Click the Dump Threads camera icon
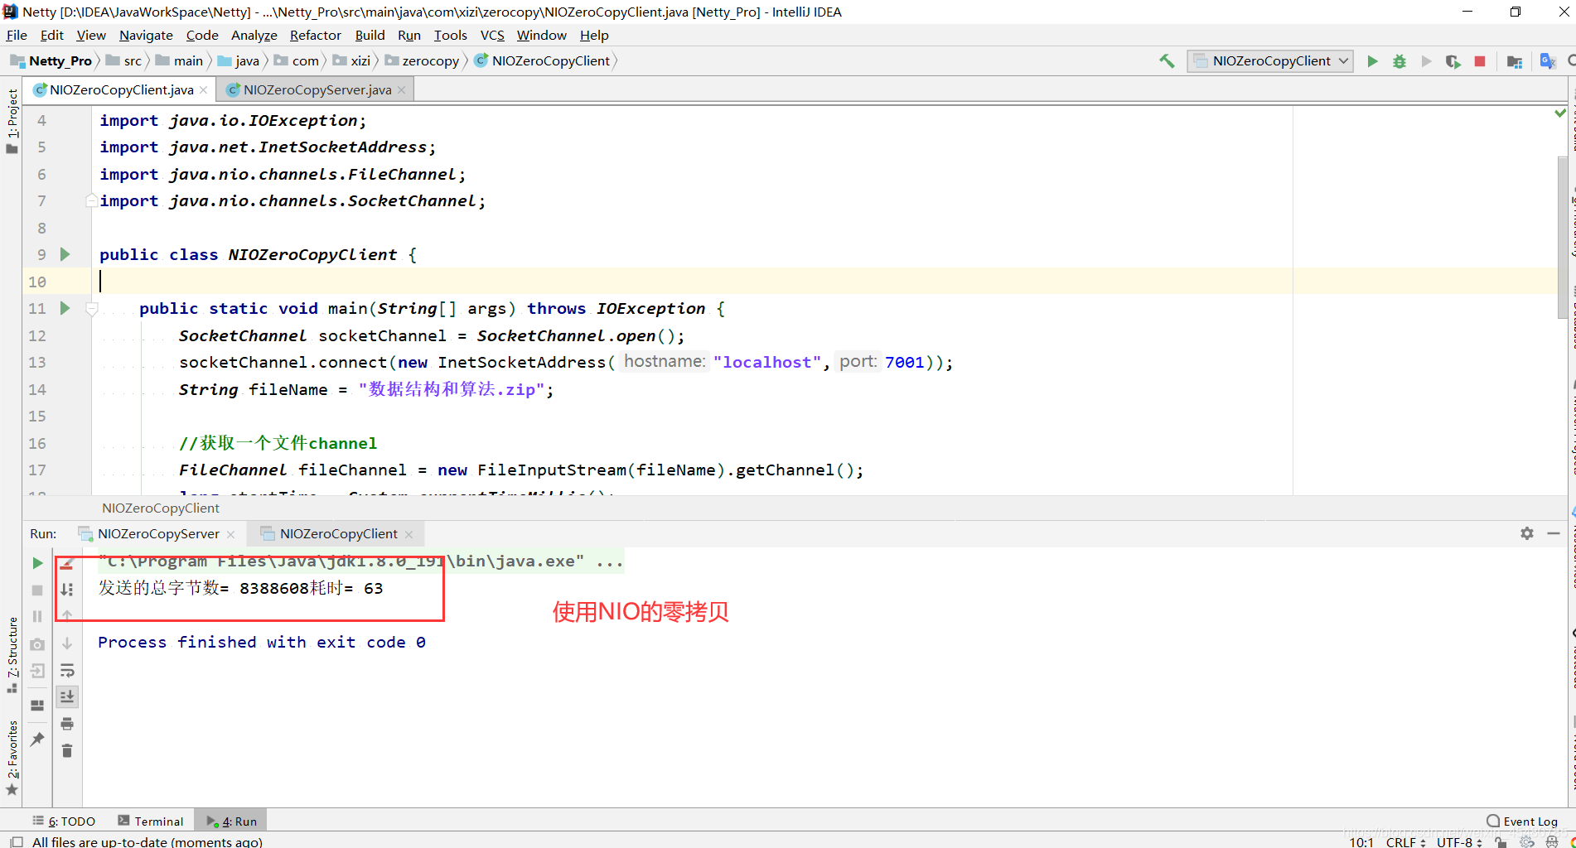1576x848 pixels. pos(37,644)
